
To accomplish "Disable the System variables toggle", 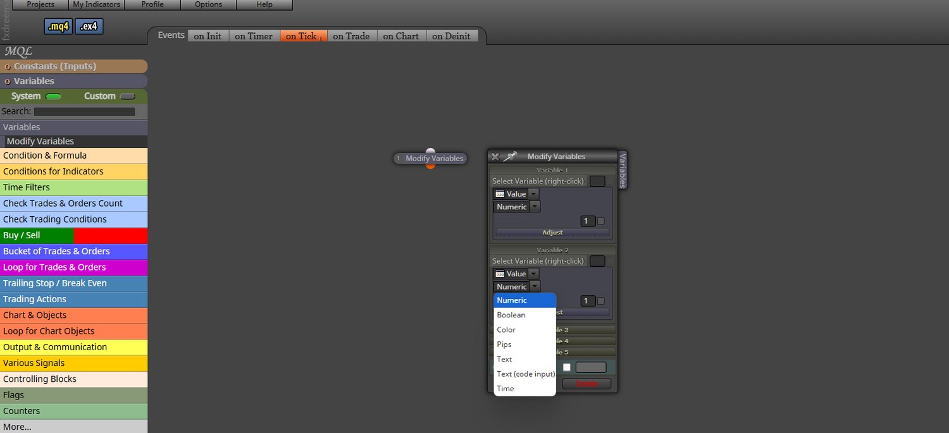I will pyautogui.click(x=53, y=95).
